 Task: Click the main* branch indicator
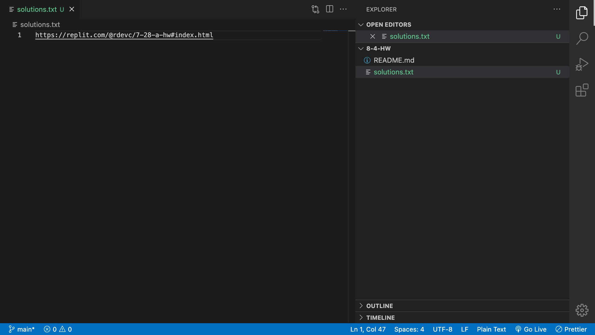(21, 329)
